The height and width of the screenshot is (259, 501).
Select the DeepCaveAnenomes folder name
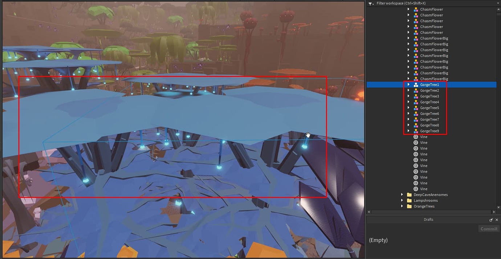pos(431,195)
